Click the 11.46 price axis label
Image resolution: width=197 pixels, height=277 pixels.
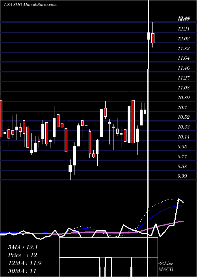pos(184,68)
